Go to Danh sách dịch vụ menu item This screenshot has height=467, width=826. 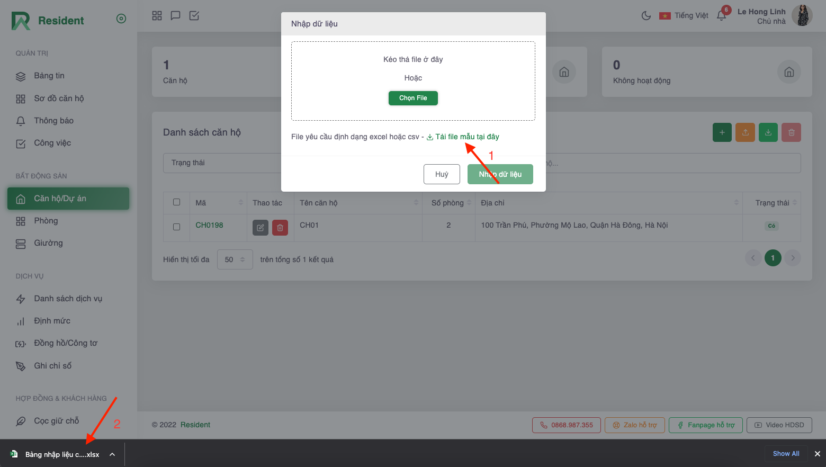[68, 299]
